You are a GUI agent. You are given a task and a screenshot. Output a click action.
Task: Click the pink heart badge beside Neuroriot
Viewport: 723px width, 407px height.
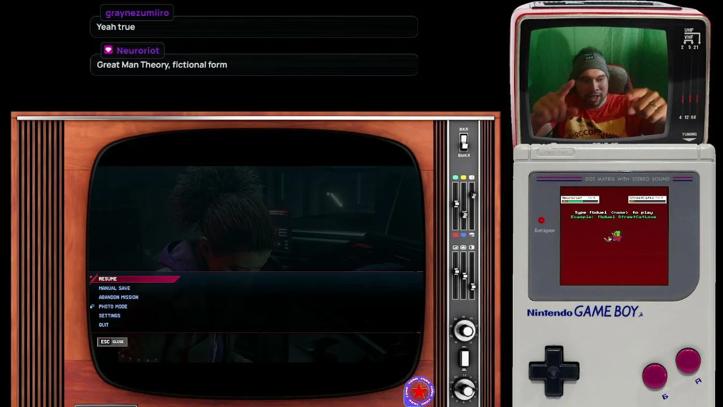[x=108, y=50]
